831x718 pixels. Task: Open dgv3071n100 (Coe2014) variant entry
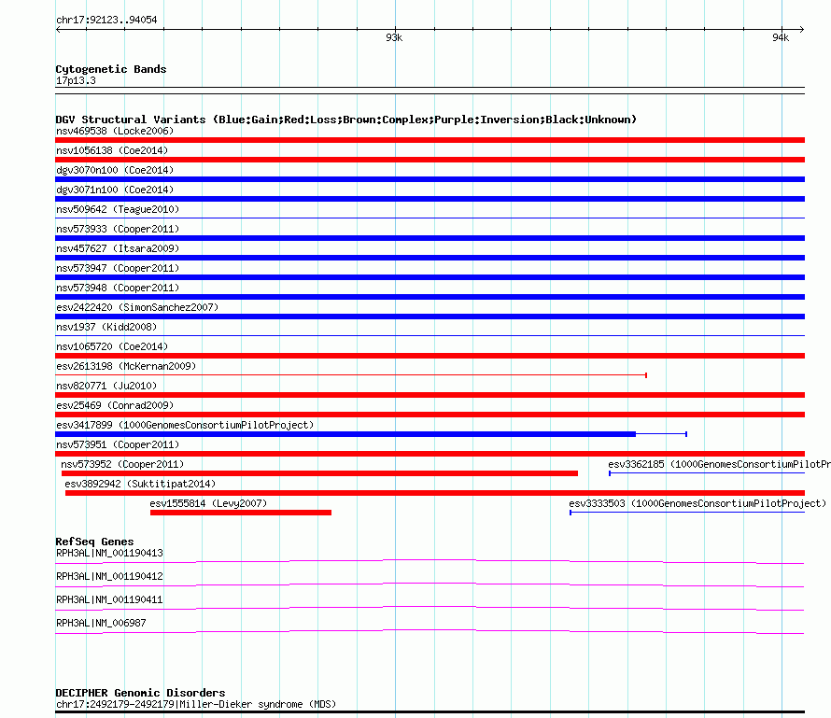coord(115,190)
